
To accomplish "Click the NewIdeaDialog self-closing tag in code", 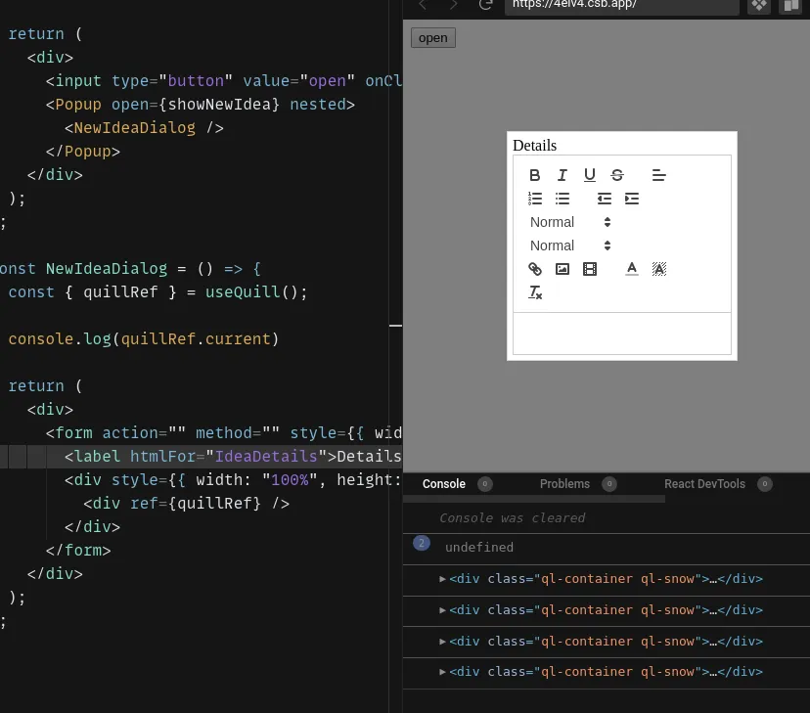I will [x=144, y=127].
